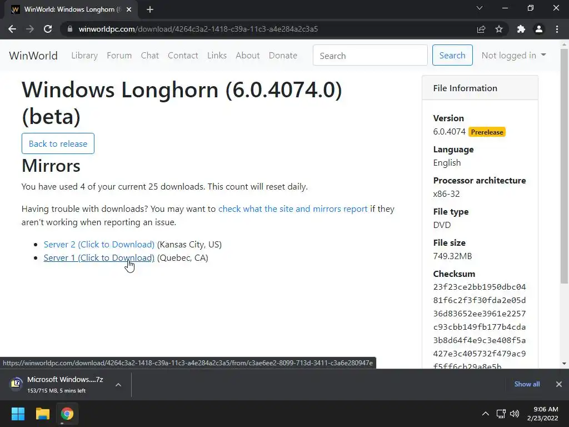This screenshot has width=569, height=427.
Task: Open the About menu item
Action: coord(248,56)
